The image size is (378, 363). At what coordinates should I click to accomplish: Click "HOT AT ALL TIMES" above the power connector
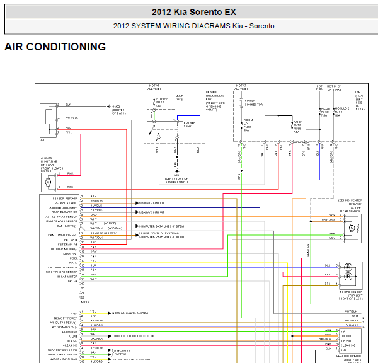(241, 88)
